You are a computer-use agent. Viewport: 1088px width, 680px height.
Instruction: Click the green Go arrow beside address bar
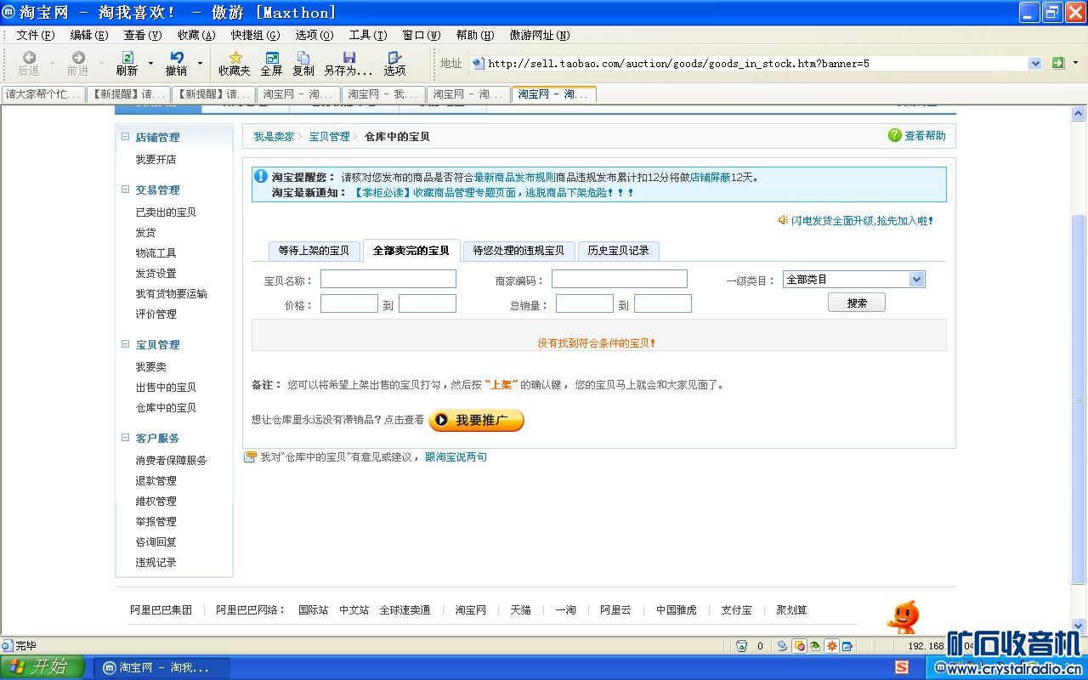pos(1058,63)
